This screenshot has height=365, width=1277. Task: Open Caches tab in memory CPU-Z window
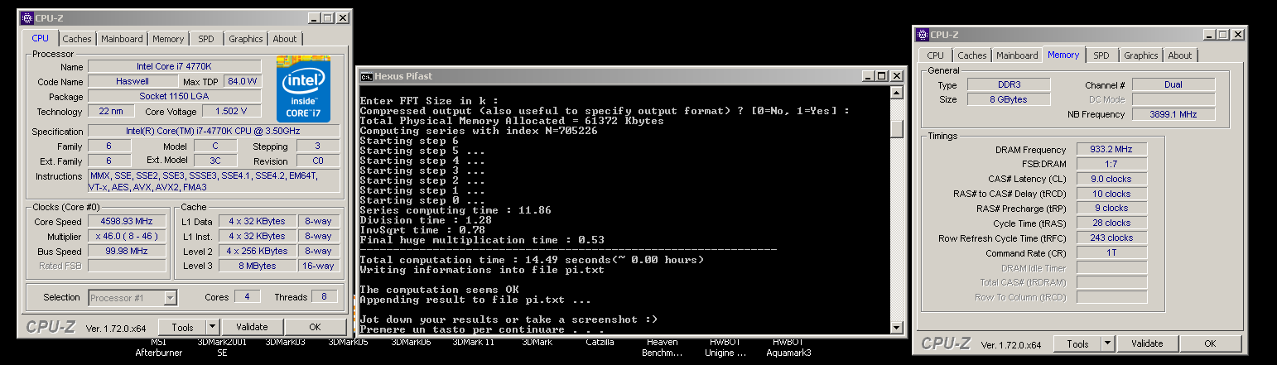click(972, 55)
